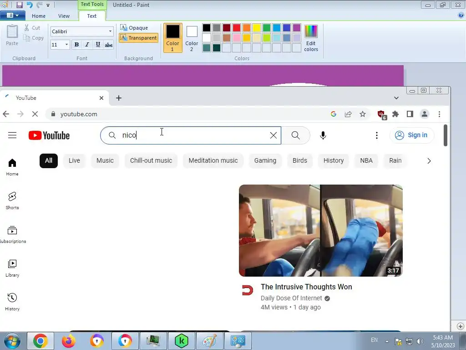
Task: Open The Intrusive Thoughts Won title link
Action: [x=306, y=287]
